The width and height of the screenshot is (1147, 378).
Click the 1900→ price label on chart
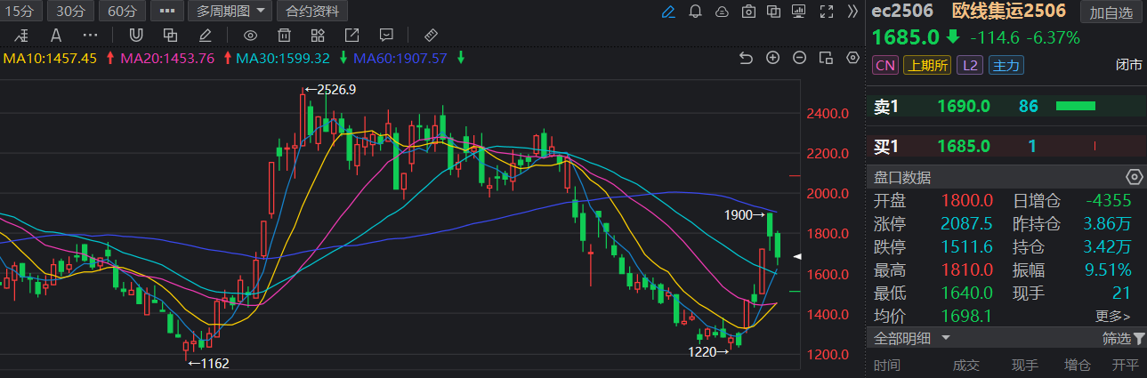pyautogui.click(x=746, y=214)
